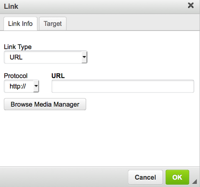
Task: Focus the URL text input field
Action: [123, 86]
